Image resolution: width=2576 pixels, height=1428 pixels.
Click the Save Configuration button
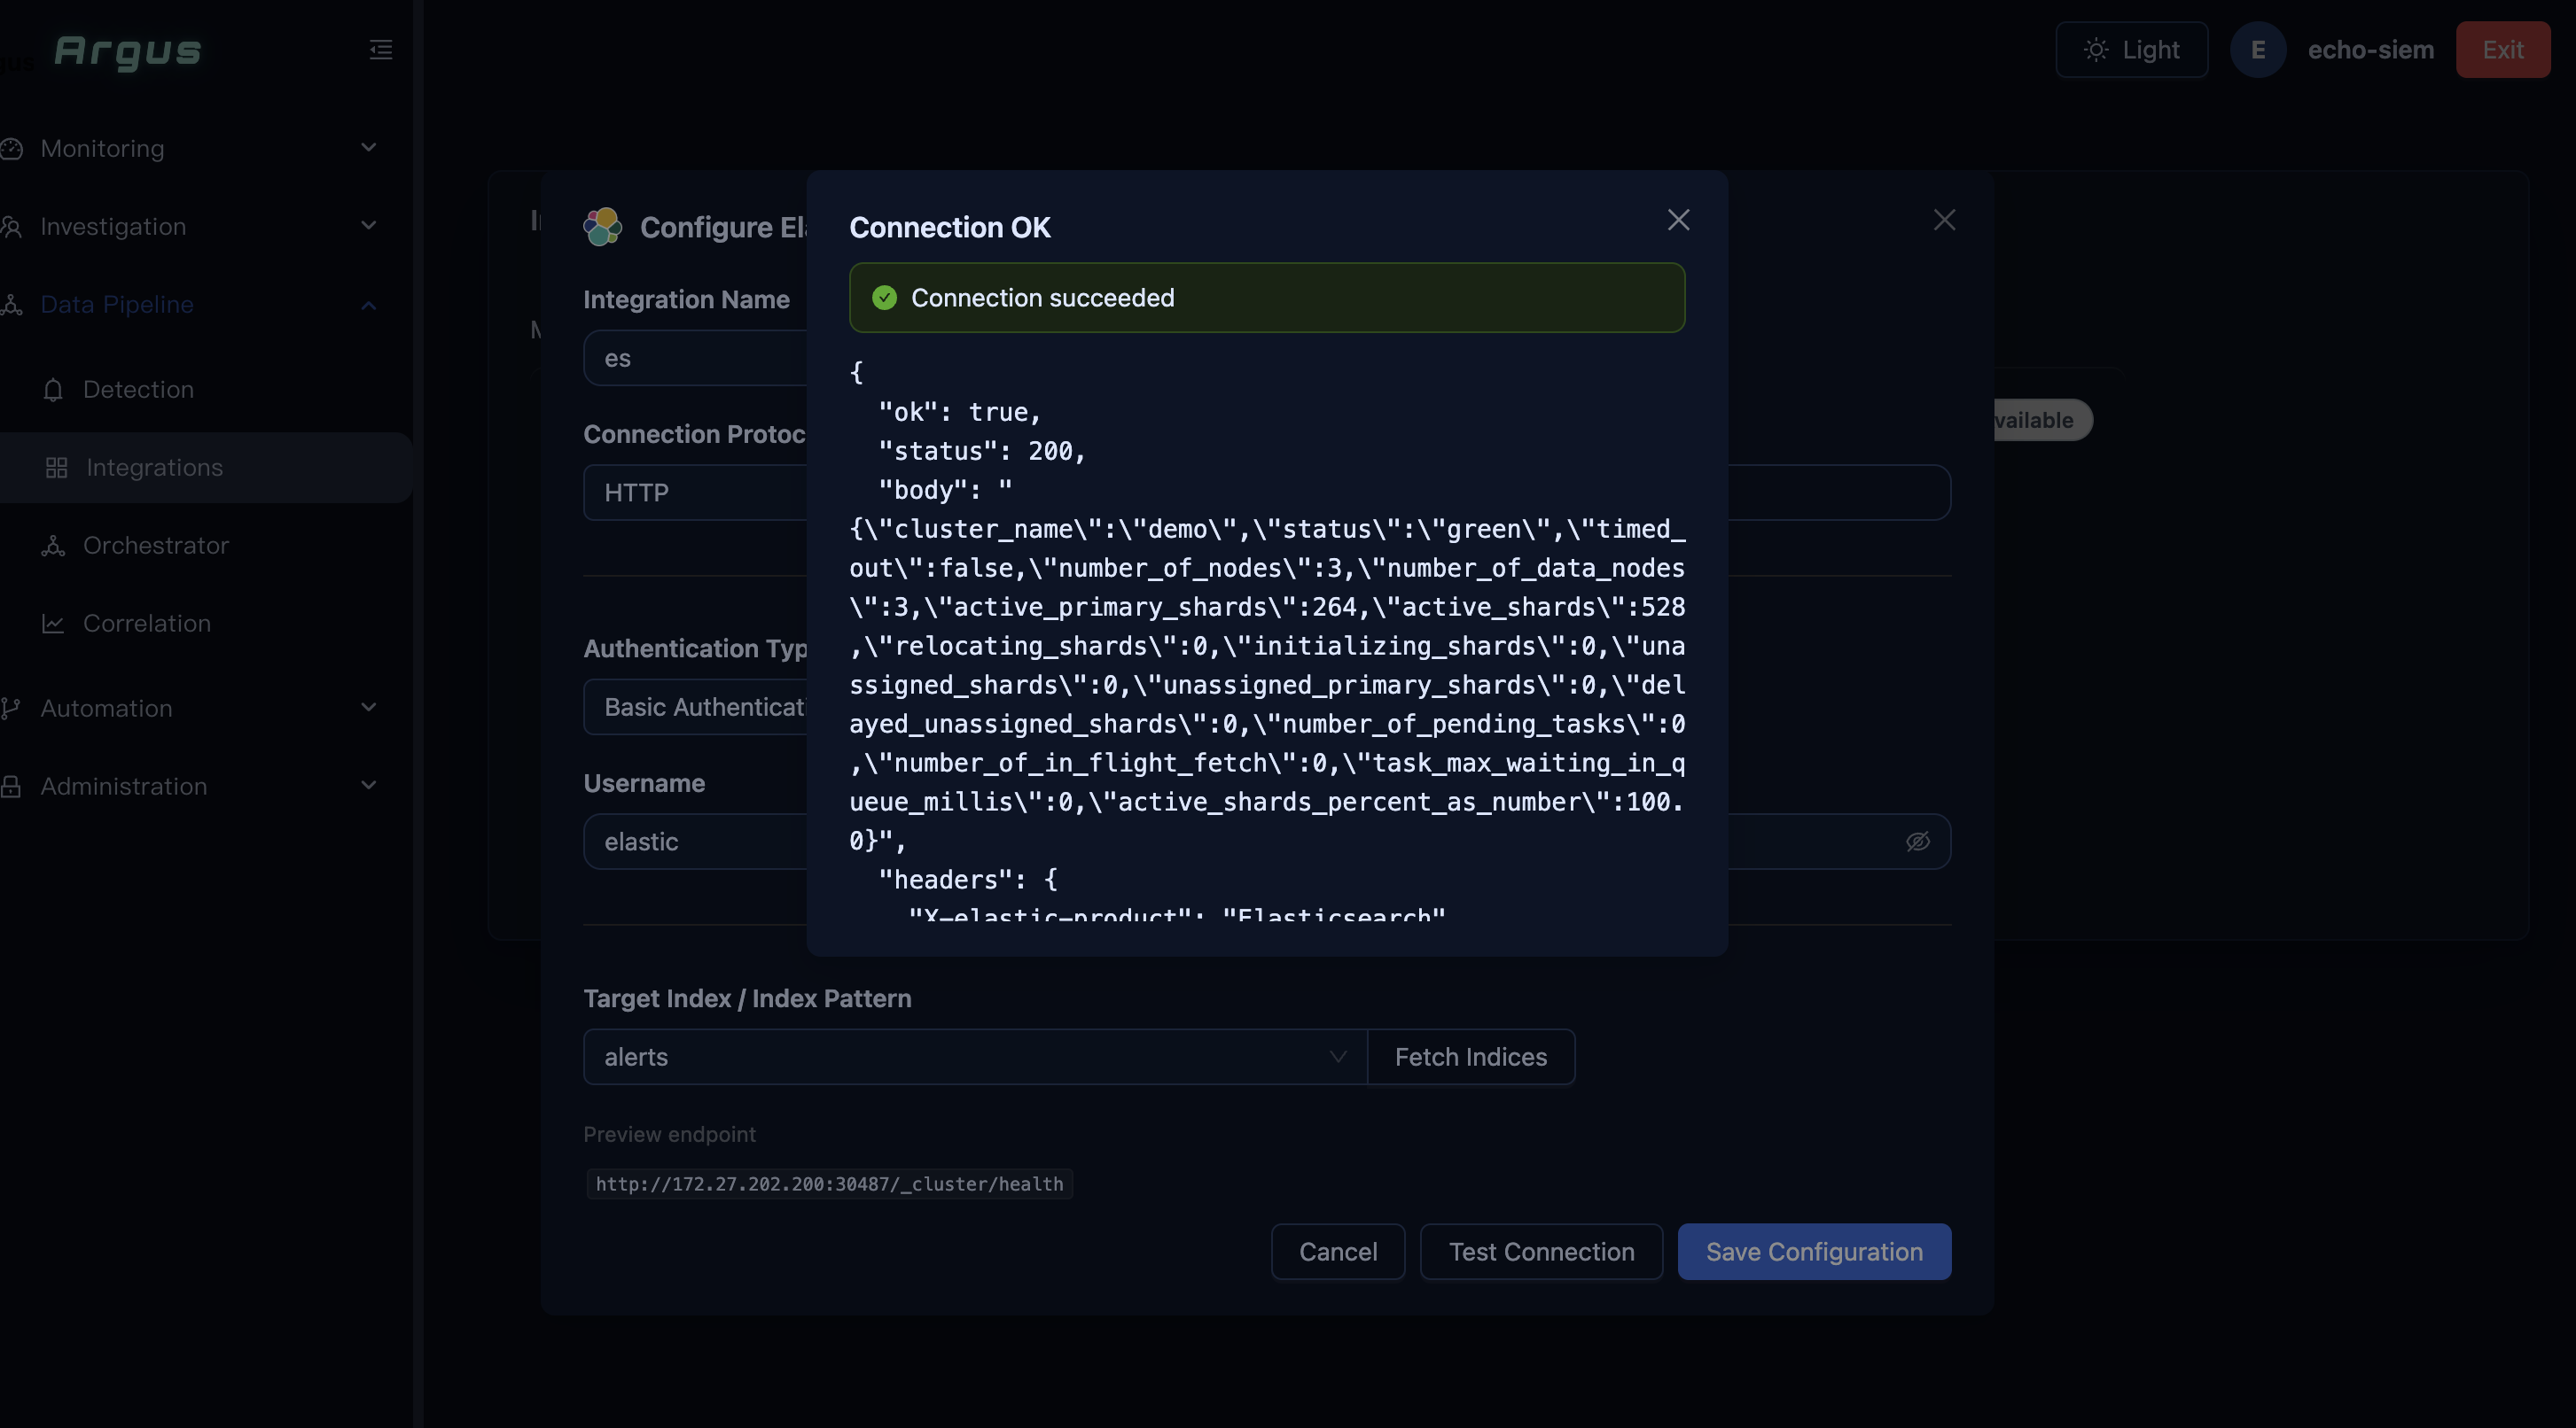point(1814,1252)
